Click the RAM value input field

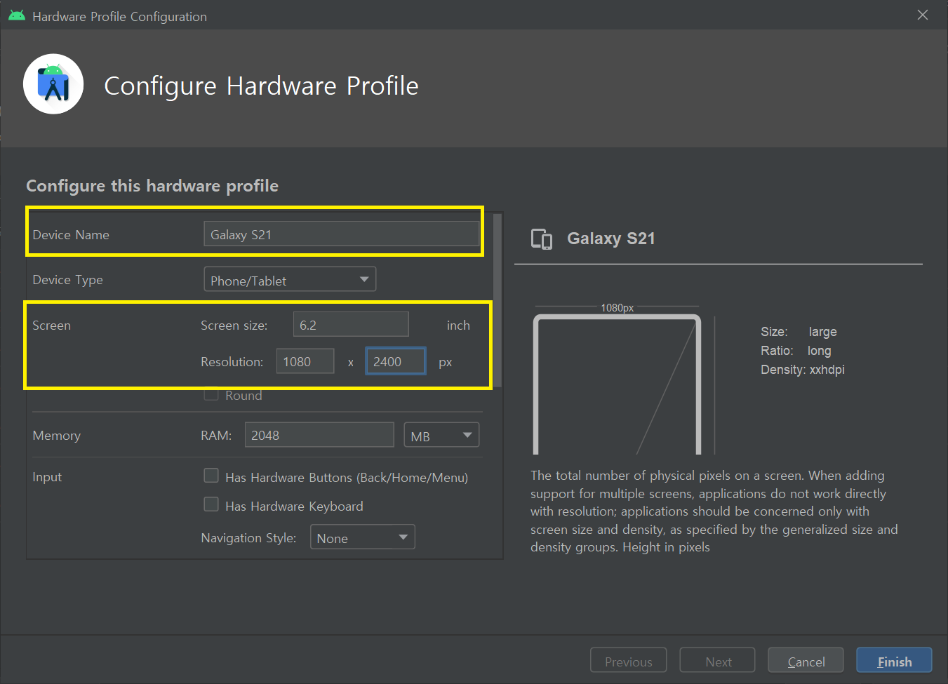coord(319,435)
